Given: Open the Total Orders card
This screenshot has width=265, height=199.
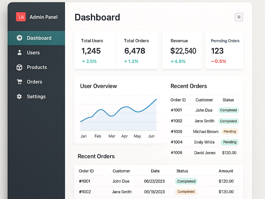Looking at the screenshot, I should pyautogui.click(x=137, y=50).
